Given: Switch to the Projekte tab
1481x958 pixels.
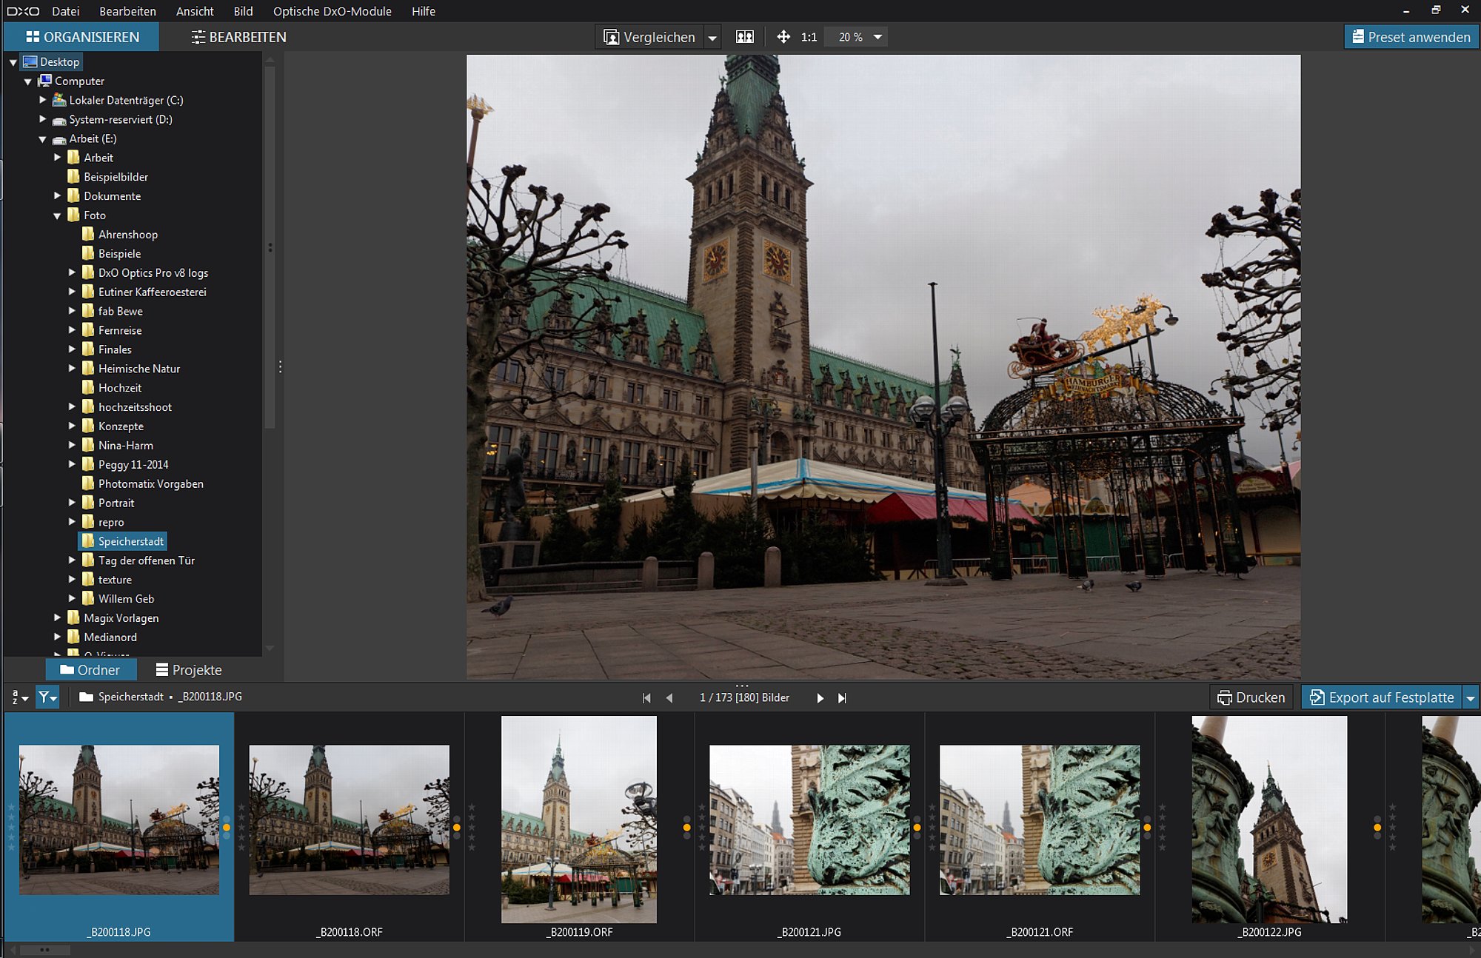Looking at the screenshot, I should tap(189, 670).
